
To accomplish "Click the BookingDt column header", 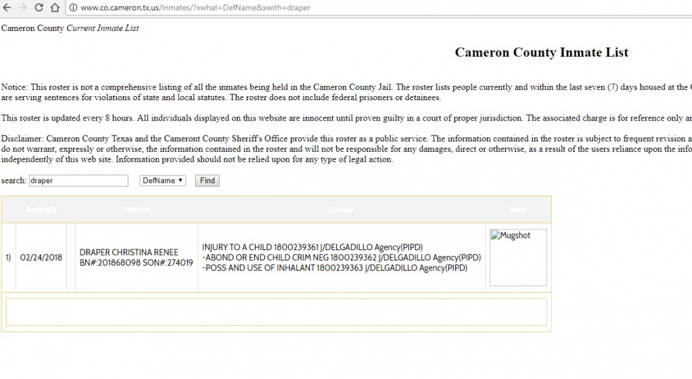I will pos(41,209).
